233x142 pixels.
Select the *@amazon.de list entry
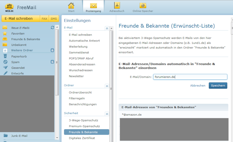tap(132, 115)
